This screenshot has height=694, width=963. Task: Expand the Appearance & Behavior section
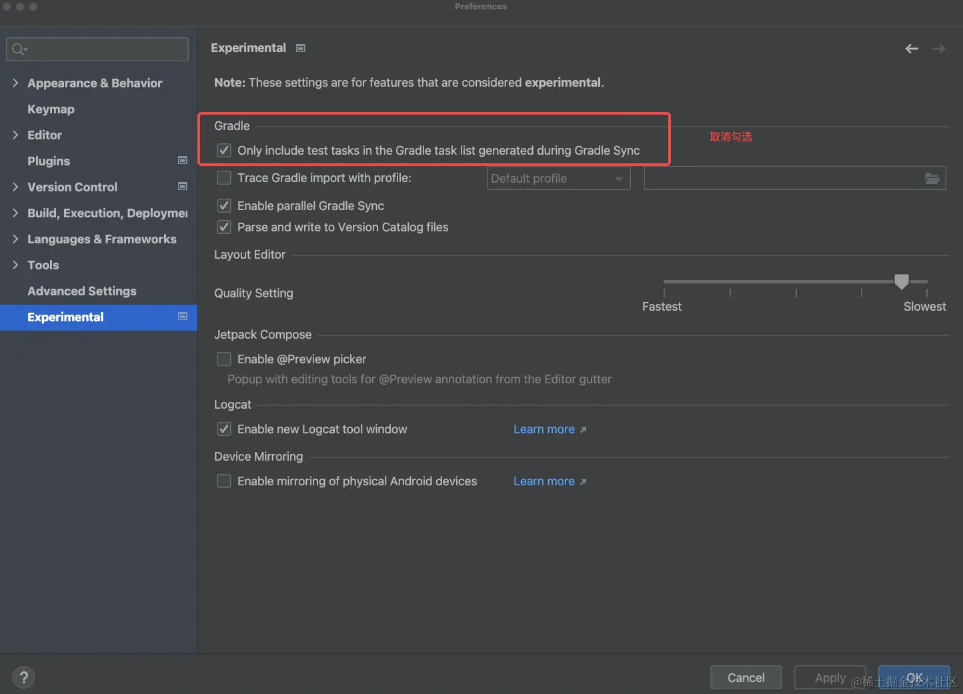click(15, 83)
